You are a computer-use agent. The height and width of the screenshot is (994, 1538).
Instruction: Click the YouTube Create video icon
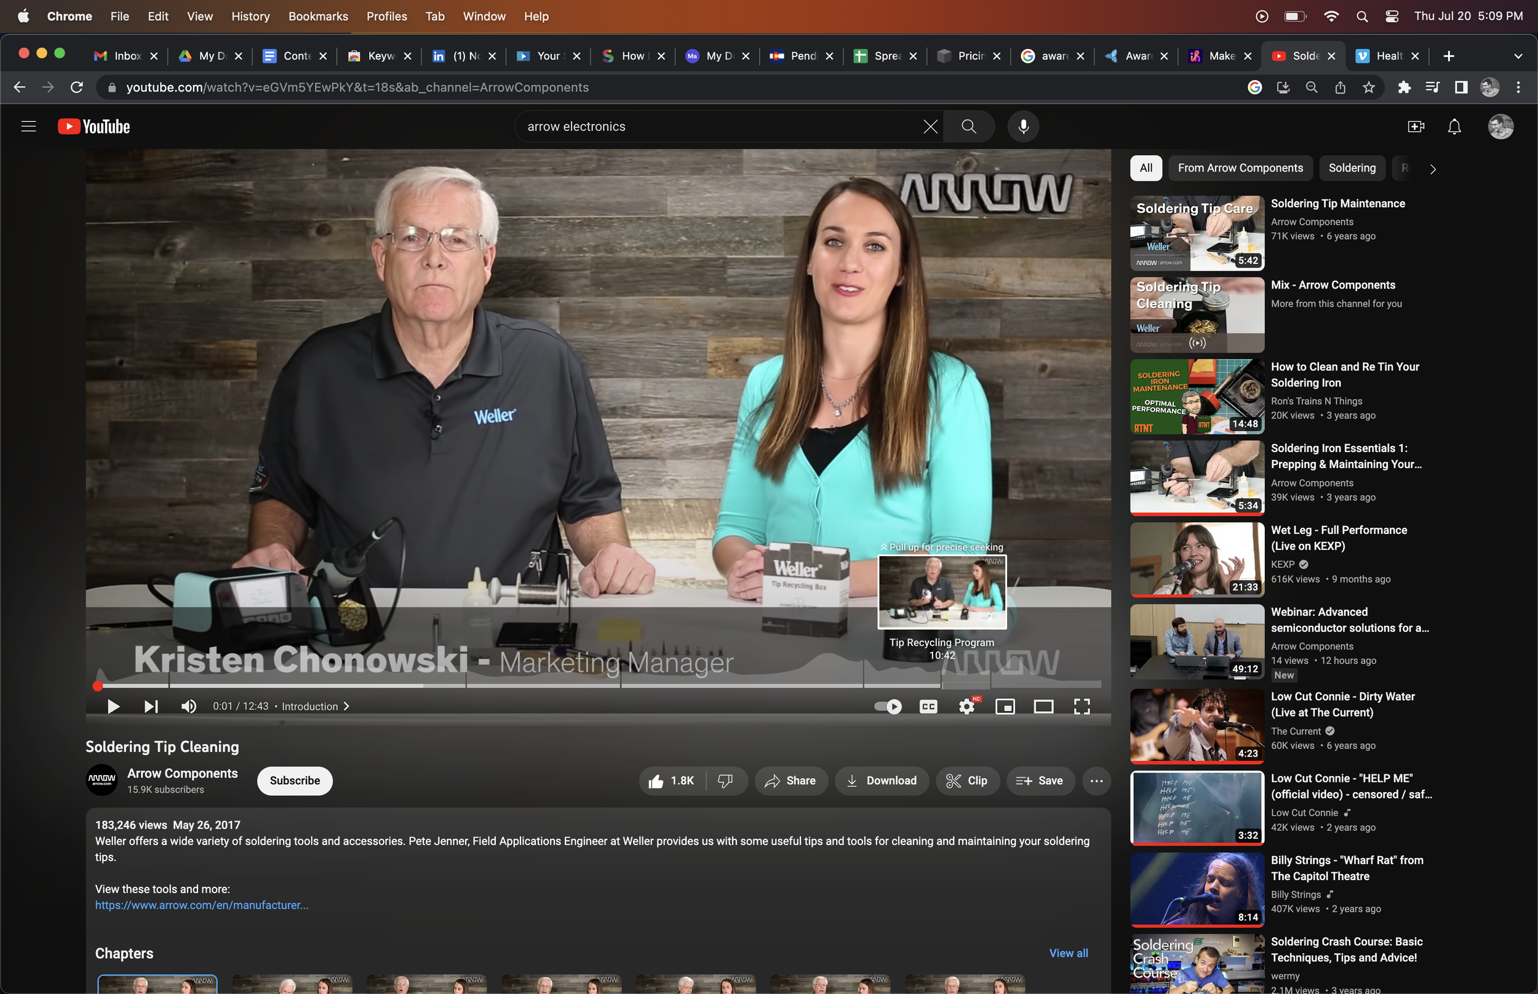coord(1416,127)
